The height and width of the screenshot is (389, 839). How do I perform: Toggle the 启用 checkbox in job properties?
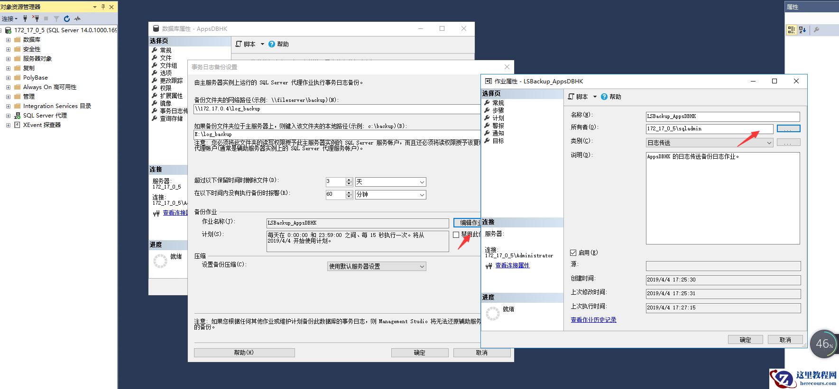(x=573, y=253)
